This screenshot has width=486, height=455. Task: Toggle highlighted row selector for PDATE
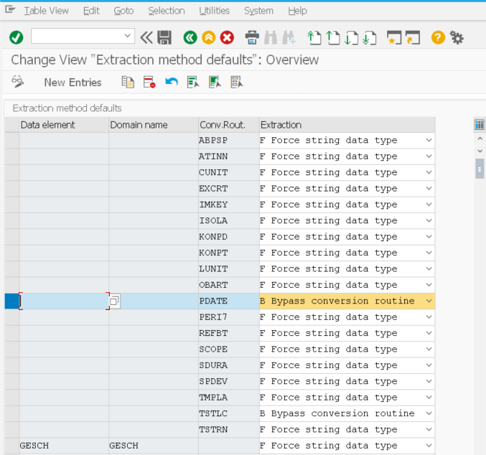tap(11, 301)
